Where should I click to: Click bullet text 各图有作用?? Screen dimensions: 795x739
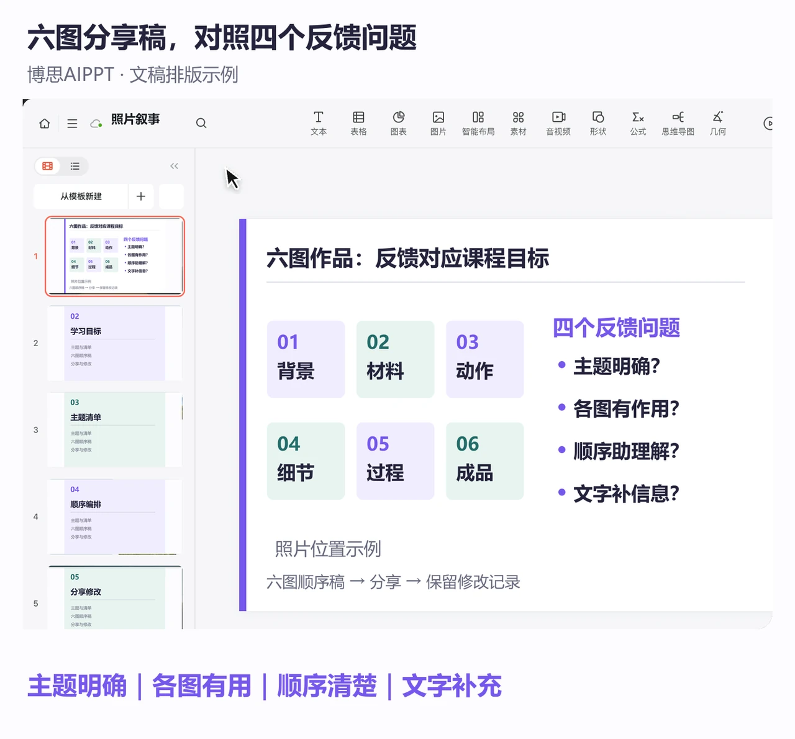(x=626, y=408)
